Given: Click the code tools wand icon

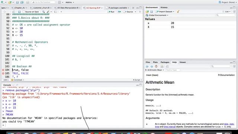Looking at the screenshot, I should point(48,12).
